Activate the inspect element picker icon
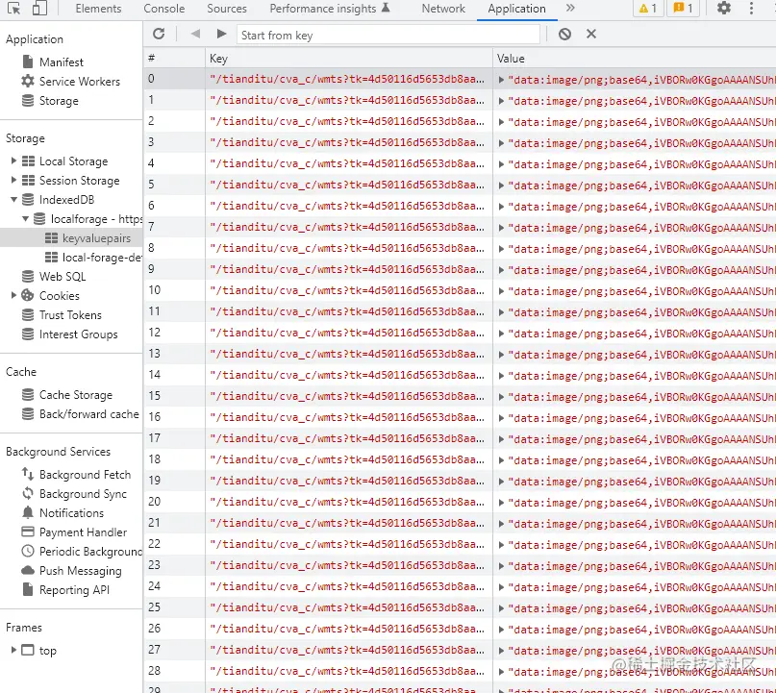Image resolution: width=776 pixels, height=693 pixels. click(x=13, y=9)
